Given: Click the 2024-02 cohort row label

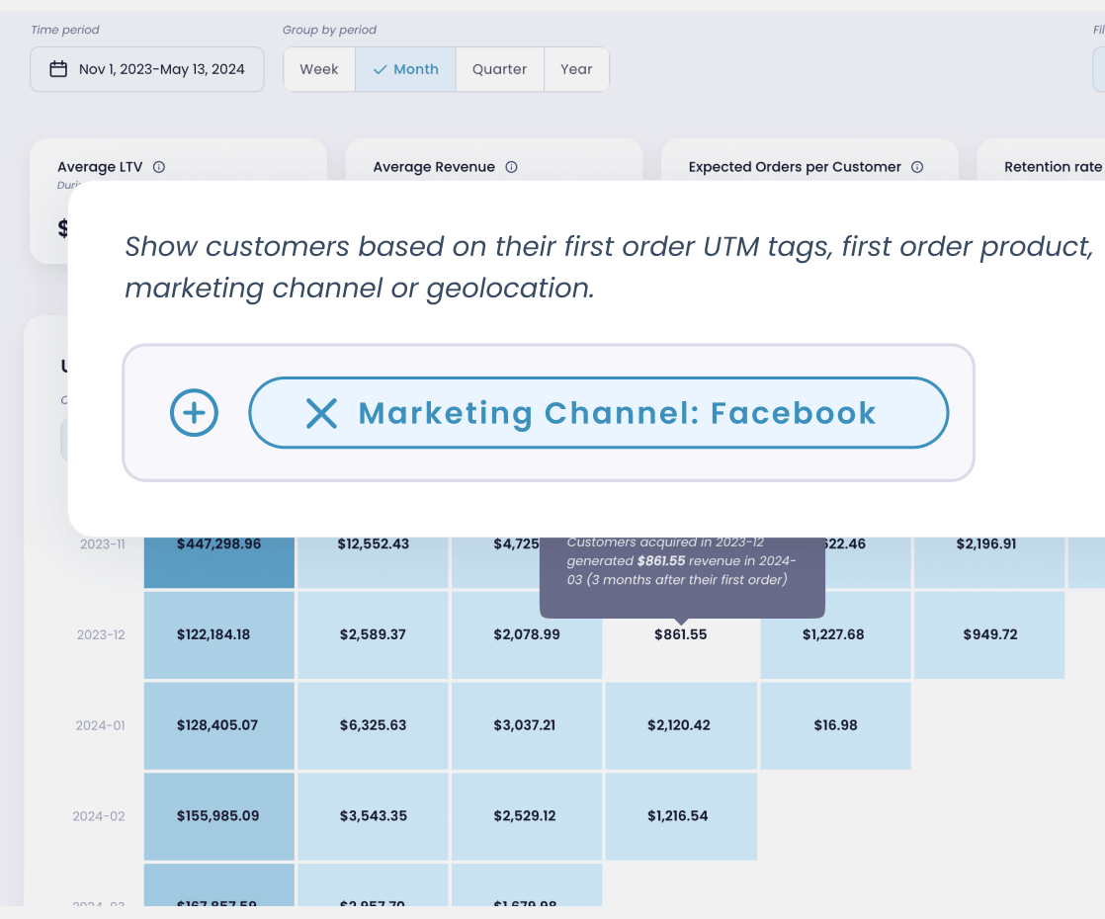Looking at the screenshot, I should pyautogui.click(x=99, y=816).
